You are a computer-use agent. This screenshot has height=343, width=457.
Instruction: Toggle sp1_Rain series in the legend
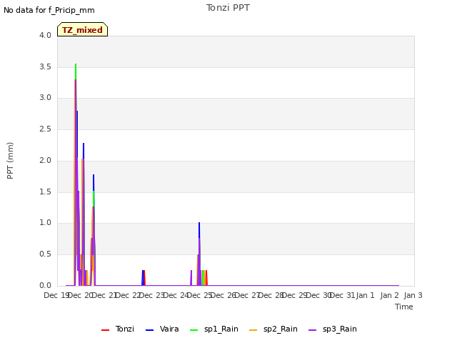tap(214, 329)
